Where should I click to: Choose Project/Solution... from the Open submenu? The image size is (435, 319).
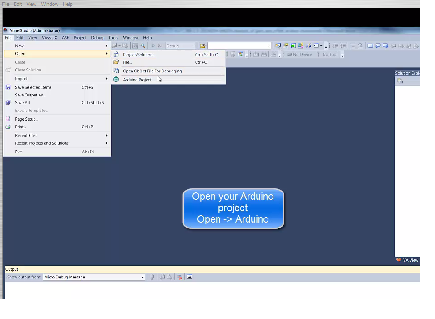point(168,55)
